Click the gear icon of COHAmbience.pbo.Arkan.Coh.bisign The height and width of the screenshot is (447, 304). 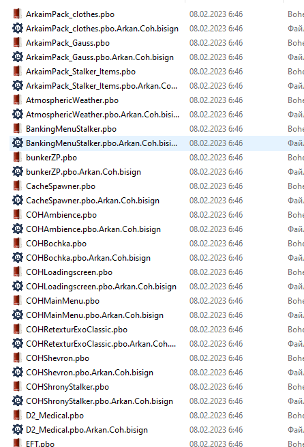point(17,229)
